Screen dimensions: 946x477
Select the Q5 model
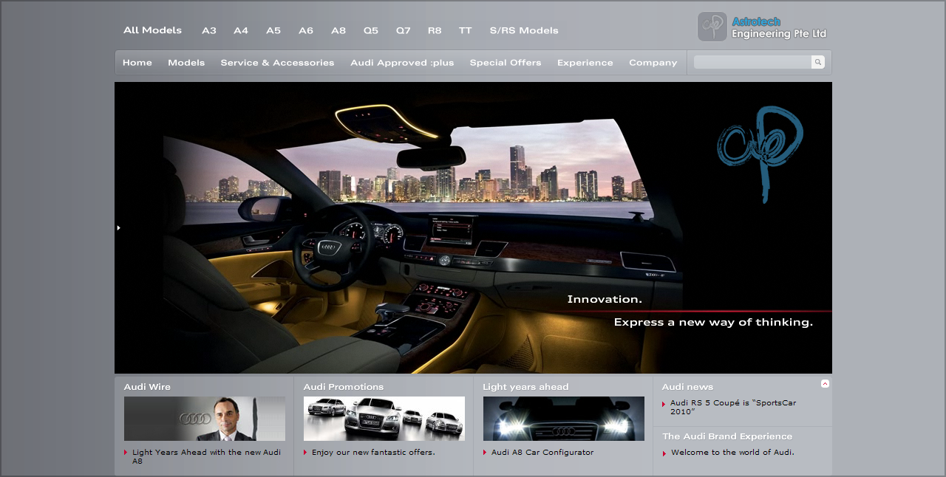371,30
